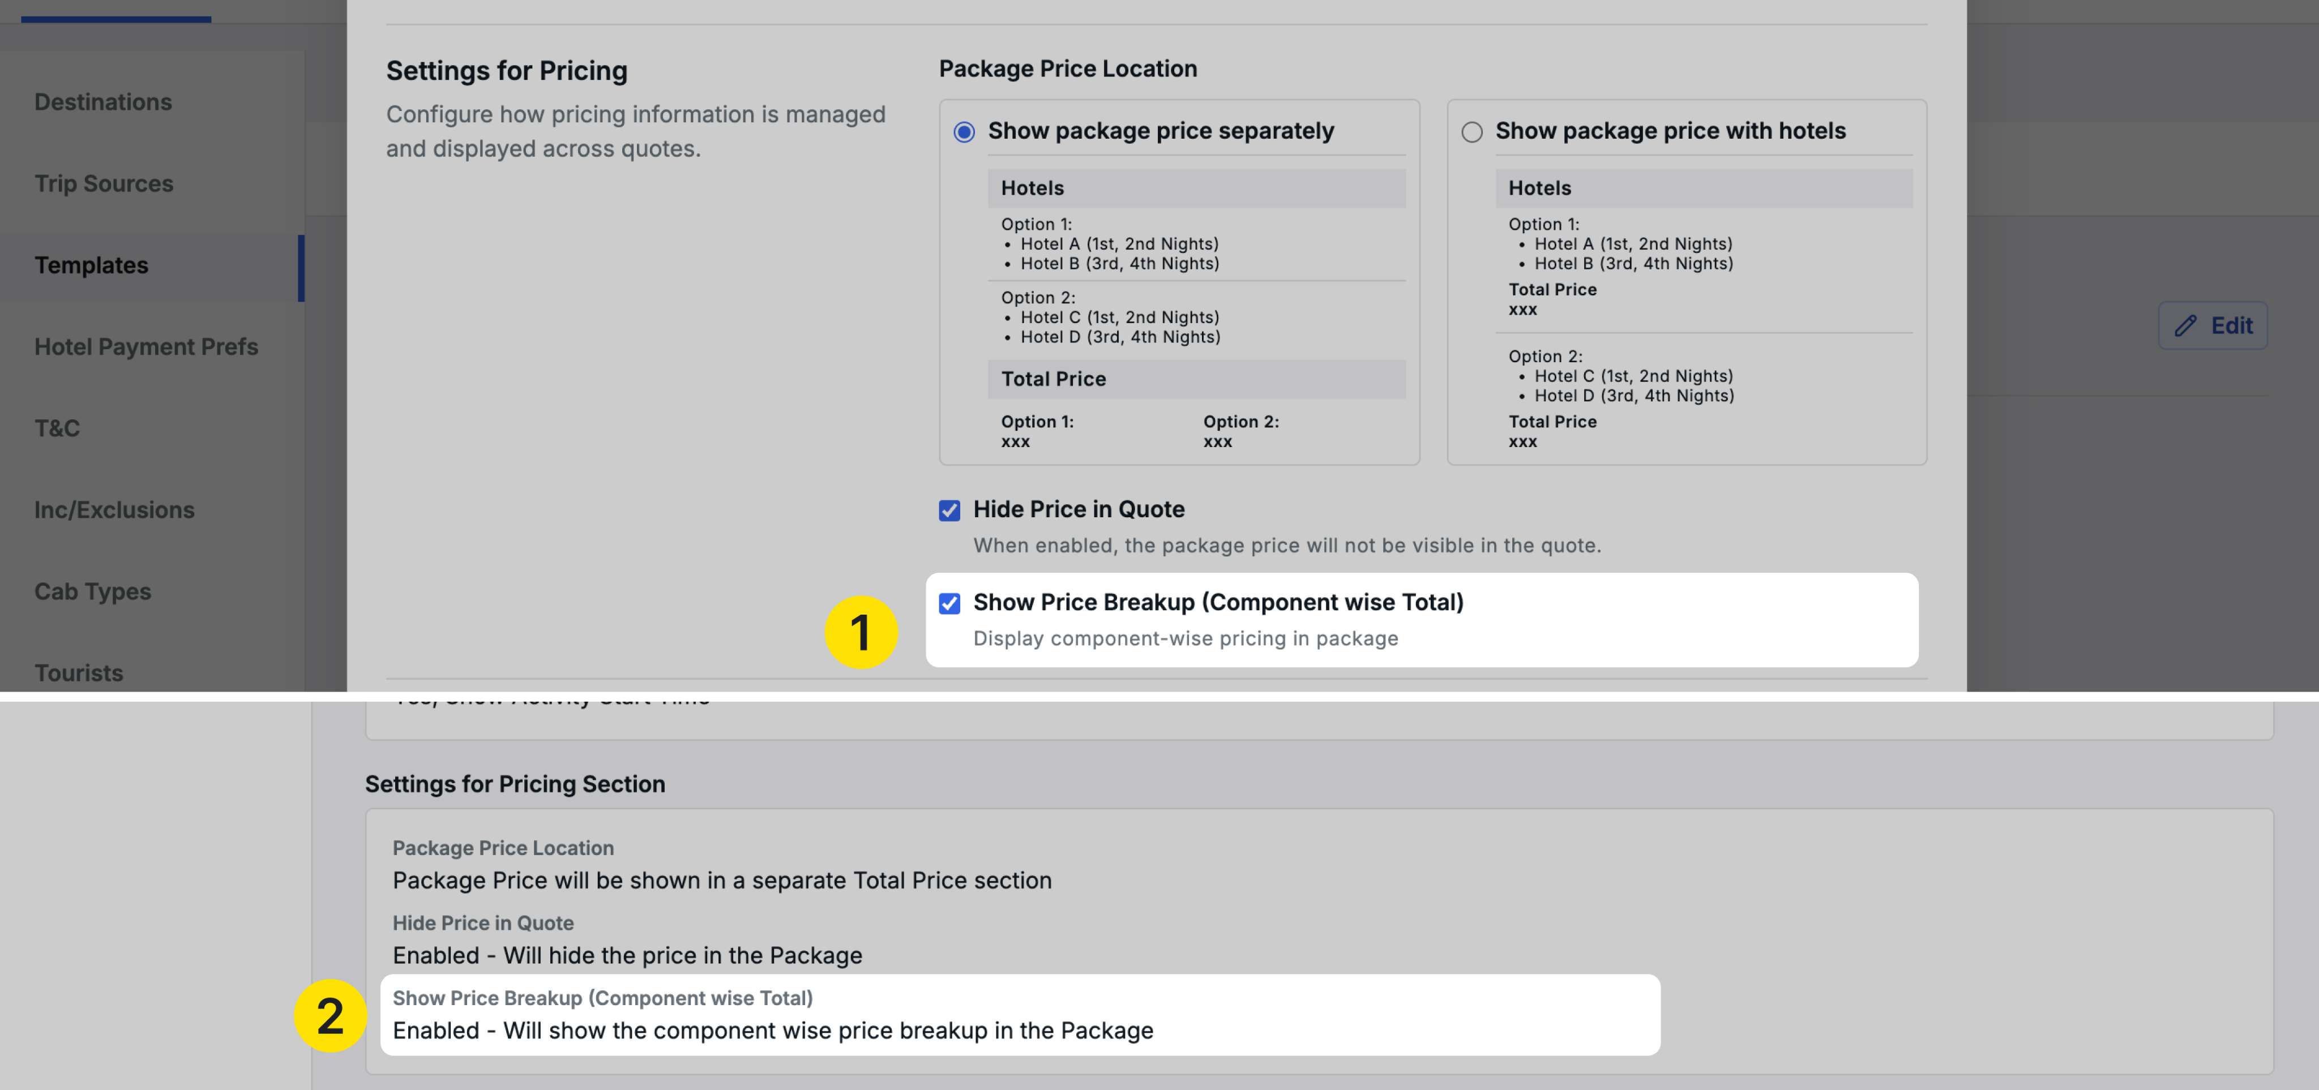The width and height of the screenshot is (2319, 1090).
Task: Click Show Price Breakup label text
Action: point(1218,602)
